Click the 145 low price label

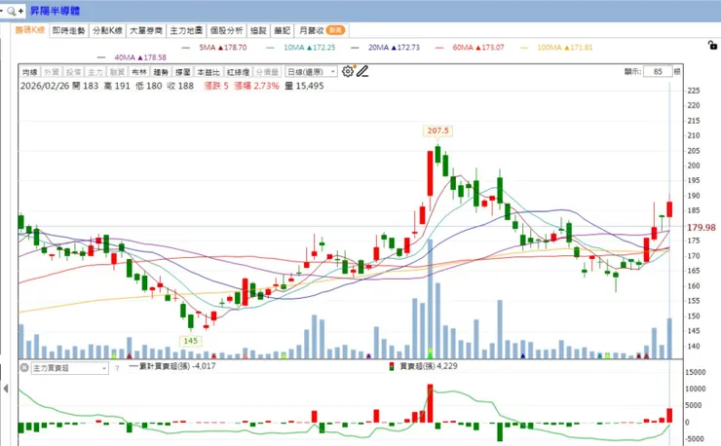click(x=190, y=341)
